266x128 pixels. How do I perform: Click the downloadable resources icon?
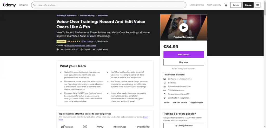[164, 86]
